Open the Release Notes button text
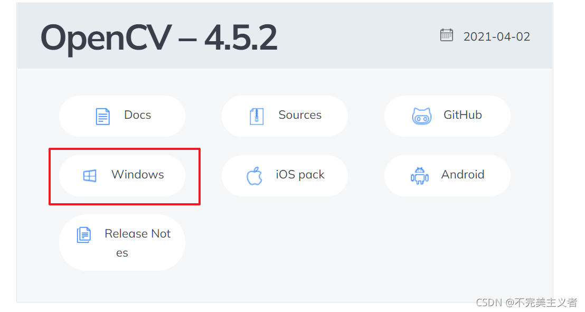Viewport: 585px width, 312px height. (x=137, y=243)
